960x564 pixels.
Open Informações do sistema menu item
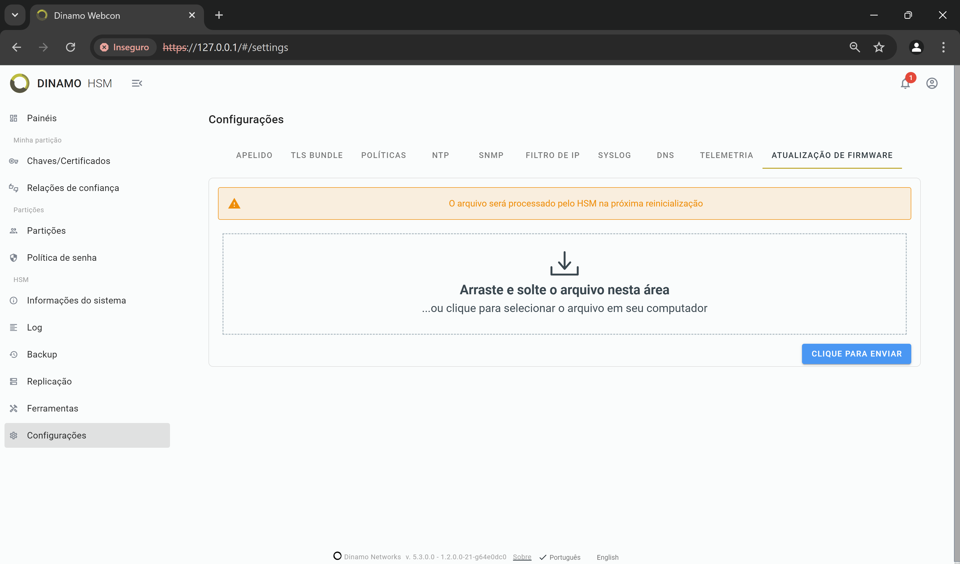[x=87, y=300]
